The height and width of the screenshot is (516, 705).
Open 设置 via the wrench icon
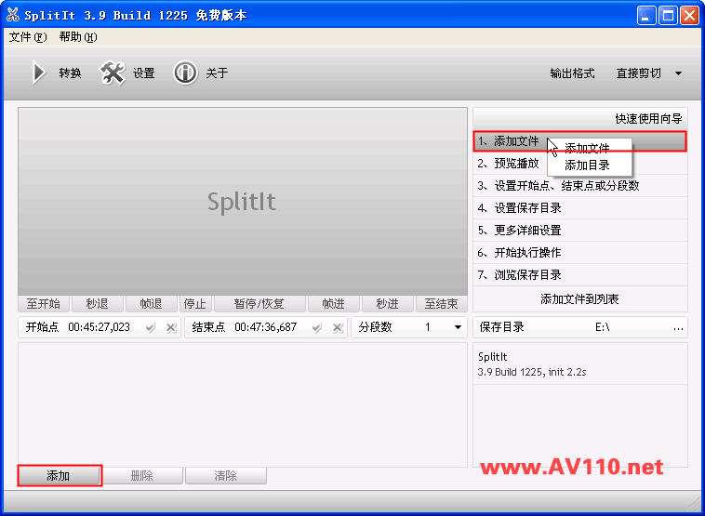(x=112, y=73)
